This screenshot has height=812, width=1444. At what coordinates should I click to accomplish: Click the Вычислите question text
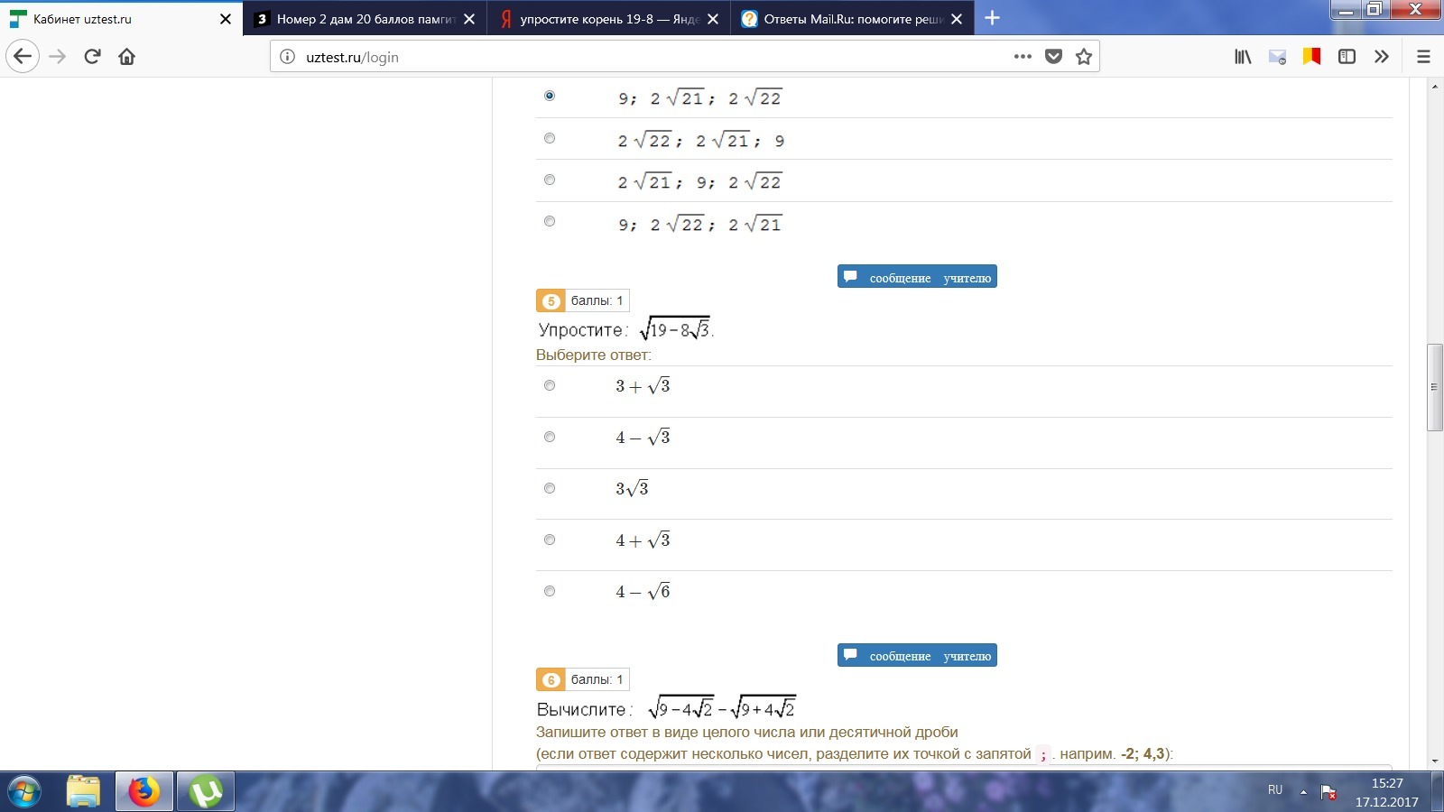tap(666, 708)
